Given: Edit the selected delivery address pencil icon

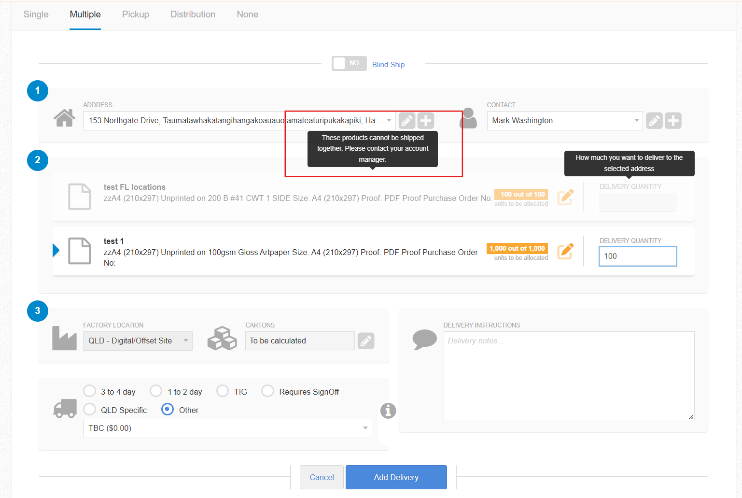Looking at the screenshot, I should click(407, 121).
